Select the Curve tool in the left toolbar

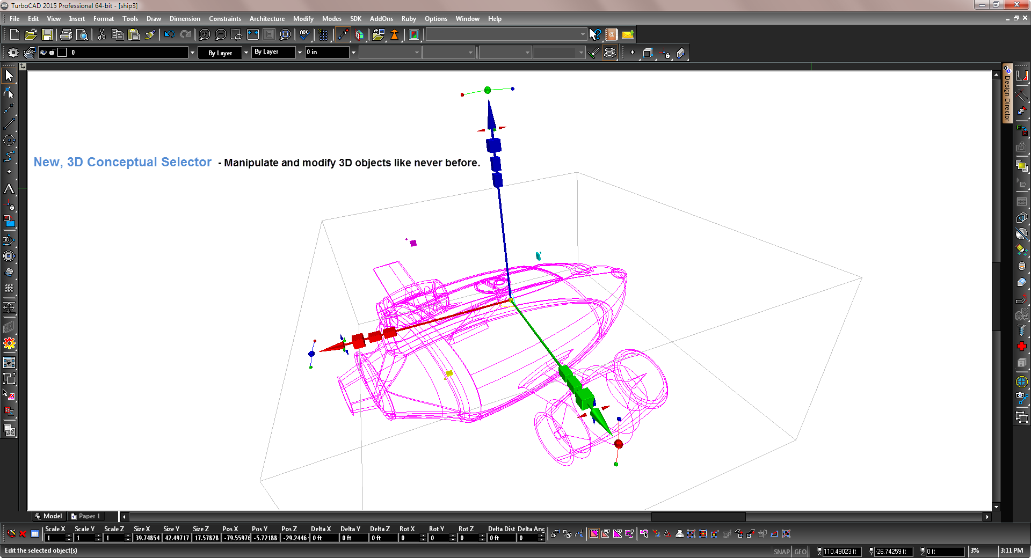pos(9,157)
